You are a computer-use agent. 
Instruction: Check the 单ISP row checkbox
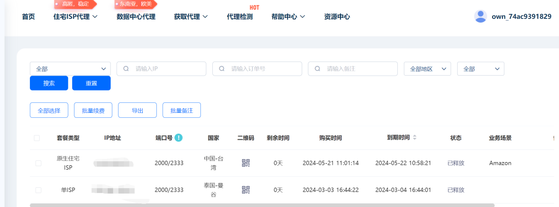[x=38, y=190]
